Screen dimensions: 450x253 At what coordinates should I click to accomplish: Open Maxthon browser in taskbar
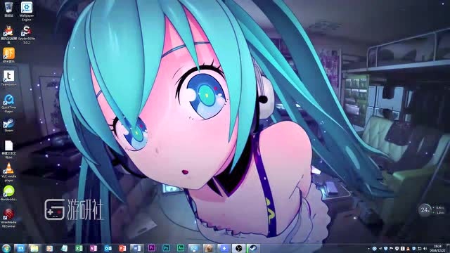click(20, 248)
